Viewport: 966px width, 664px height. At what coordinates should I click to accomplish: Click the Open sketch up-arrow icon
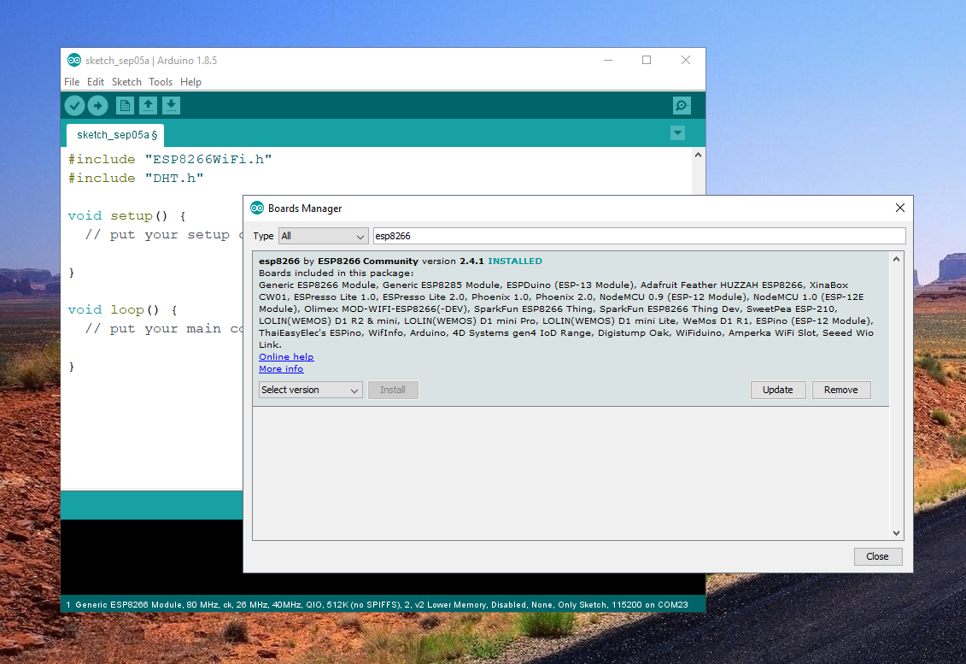tap(148, 105)
